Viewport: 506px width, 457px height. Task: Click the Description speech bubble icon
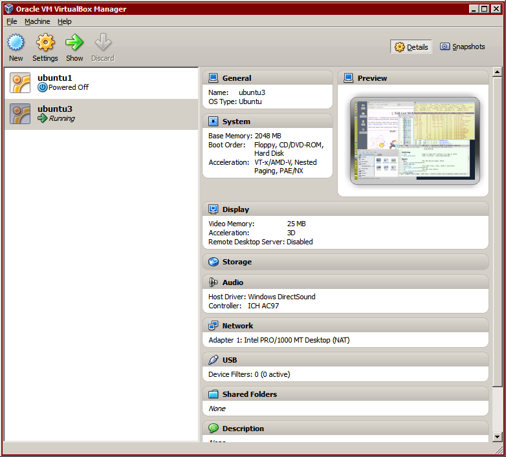click(x=213, y=429)
